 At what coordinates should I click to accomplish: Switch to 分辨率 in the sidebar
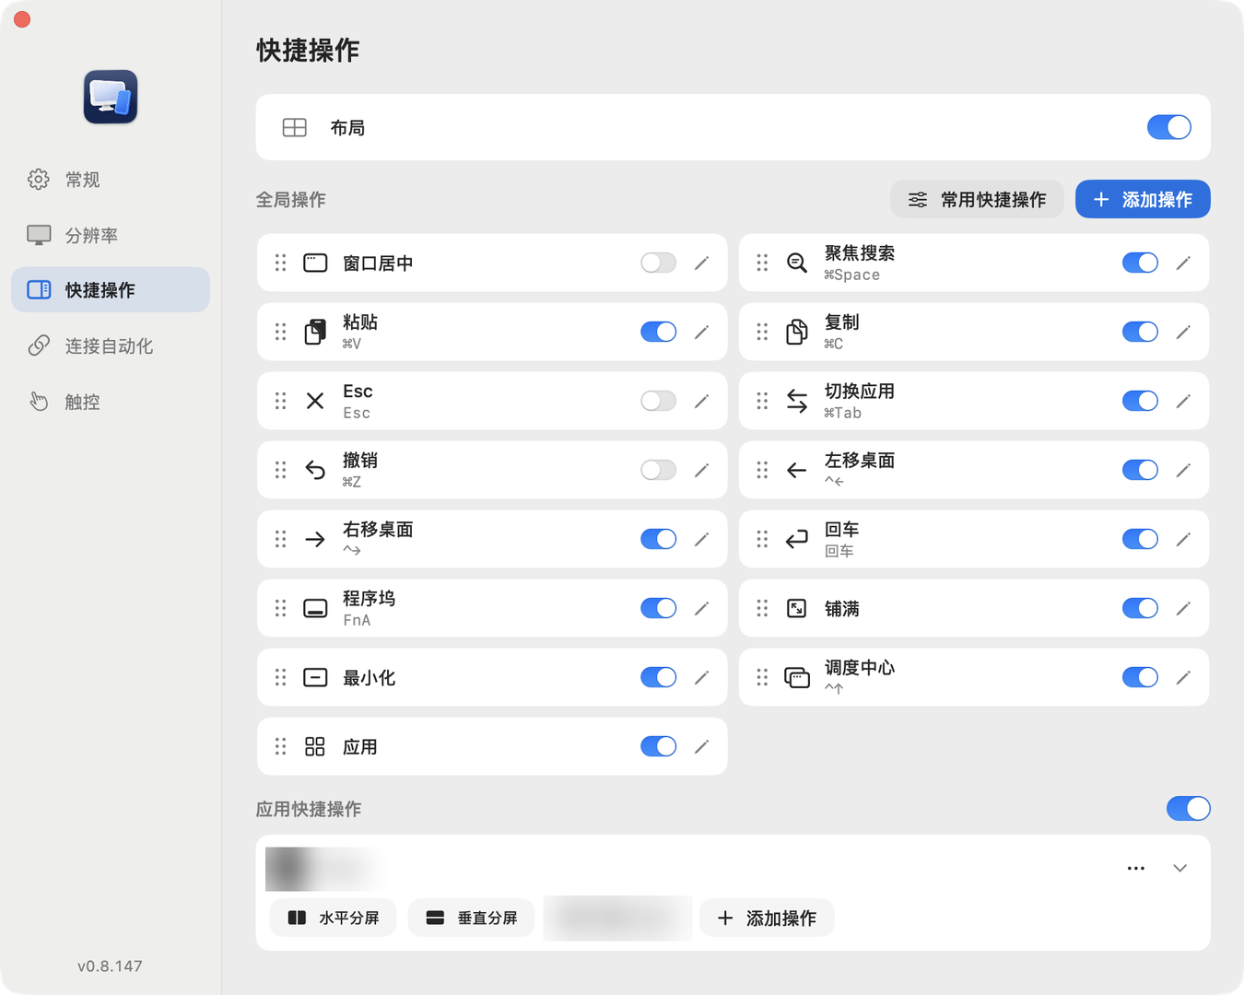pos(111,235)
